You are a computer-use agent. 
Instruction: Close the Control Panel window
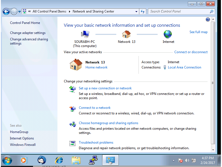coord(210,4)
